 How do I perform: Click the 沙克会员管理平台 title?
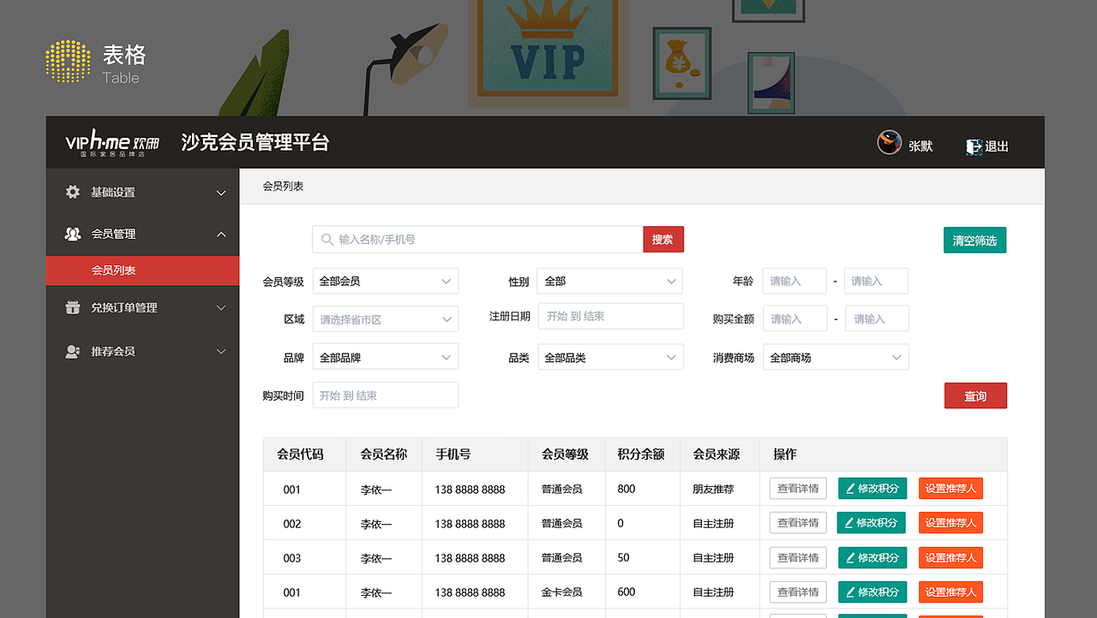pyautogui.click(x=255, y=143)
